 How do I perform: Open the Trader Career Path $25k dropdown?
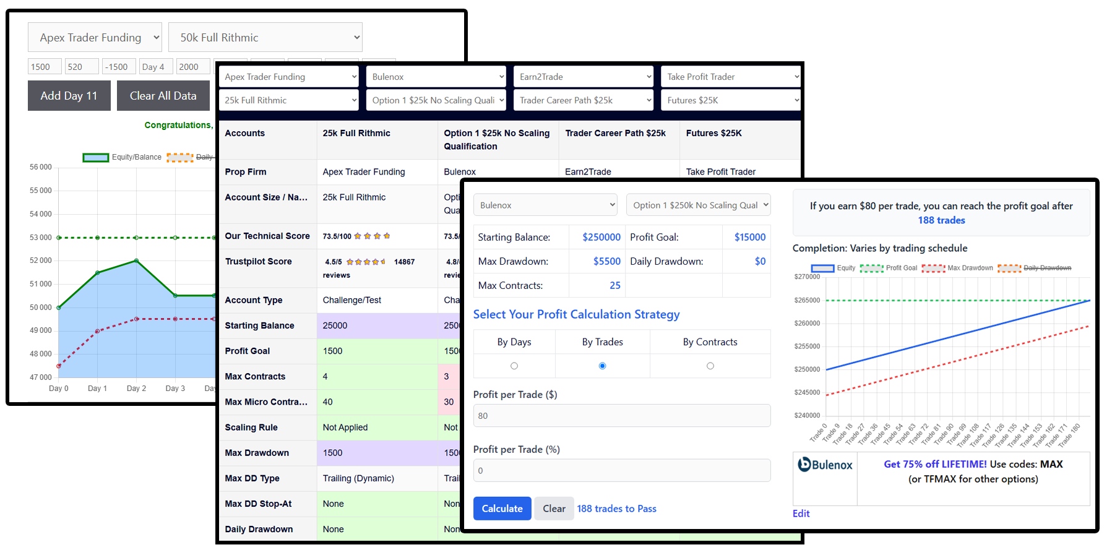pyautogui.click(x=584, y=100)
